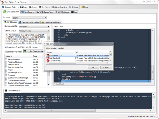Select RAD Studio XE compiler row

pyautogui.click(x=77, y=58)
